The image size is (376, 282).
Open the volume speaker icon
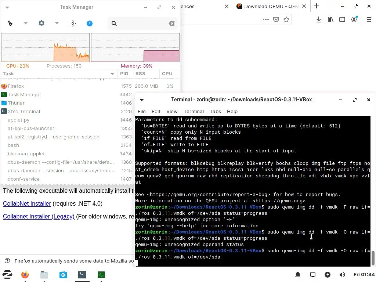coord(342,275)
